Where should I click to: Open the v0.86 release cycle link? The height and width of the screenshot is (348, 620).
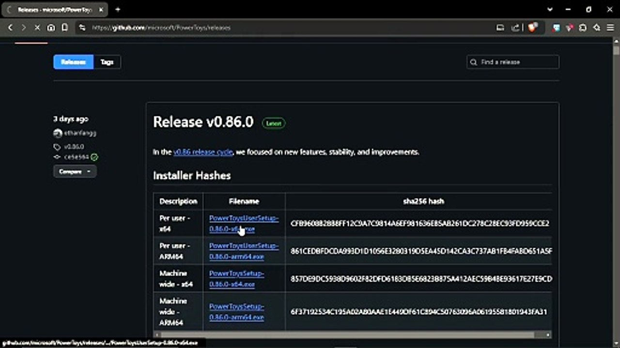click(203, 152)
